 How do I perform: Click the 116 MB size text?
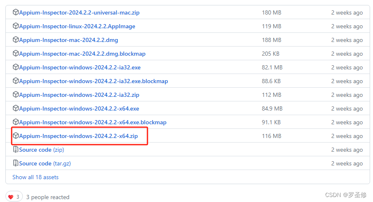tap(272, 136)
